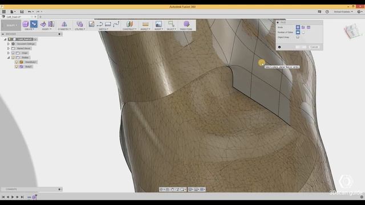Choose the second Mode option in Face dialog
365x205 pixels.
point(303,27)
